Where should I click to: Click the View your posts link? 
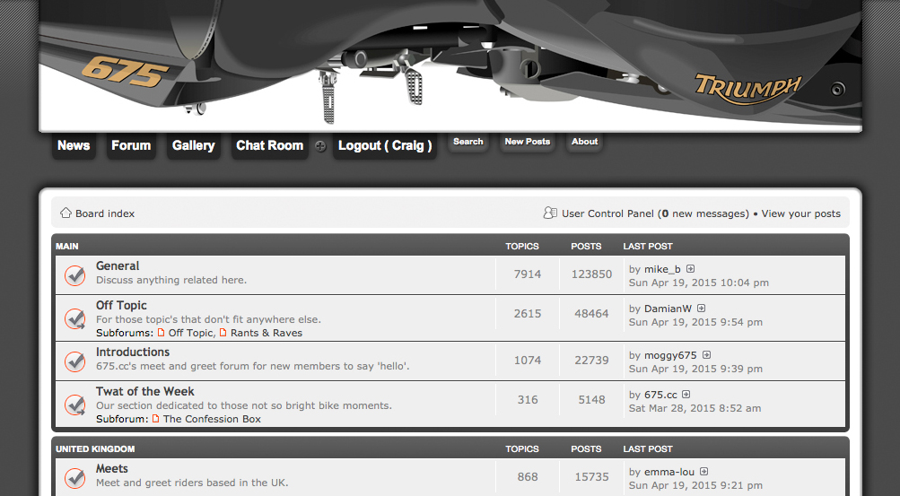tap(800, 213)
